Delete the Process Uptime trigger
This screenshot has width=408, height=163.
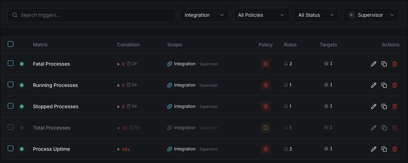(395, 149)
